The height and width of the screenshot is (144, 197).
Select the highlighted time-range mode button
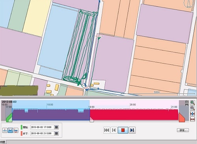coord(10,130)
